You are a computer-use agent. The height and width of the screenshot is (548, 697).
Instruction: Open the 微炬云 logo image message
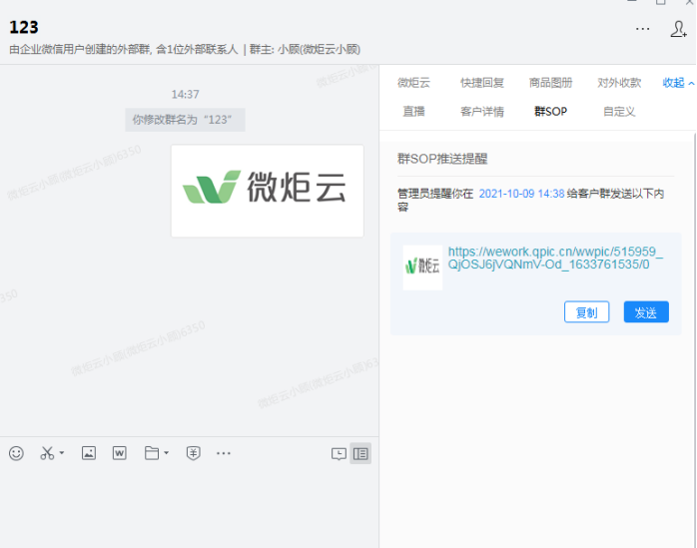coord(268,191)
